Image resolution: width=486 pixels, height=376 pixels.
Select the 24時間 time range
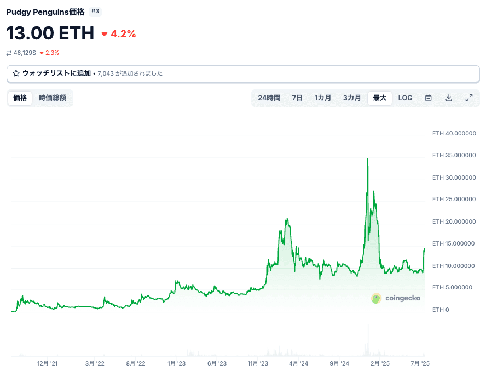point(269,98)
